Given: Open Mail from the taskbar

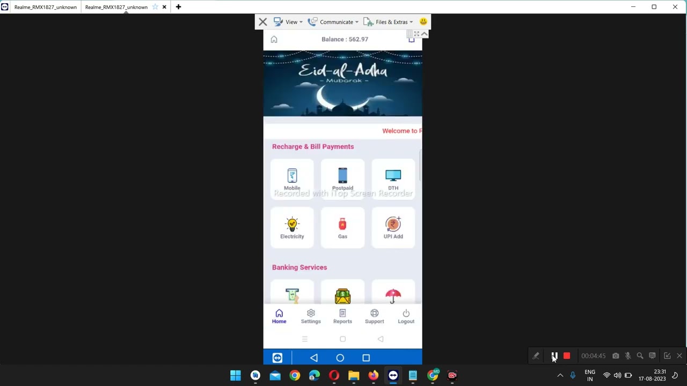Looking at the screenshot, I should (x=275, y=375).
